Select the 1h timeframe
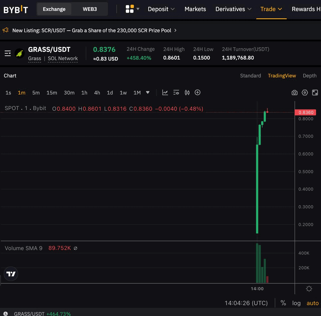This screenshot has width=321, height=316. pos(84,93)
